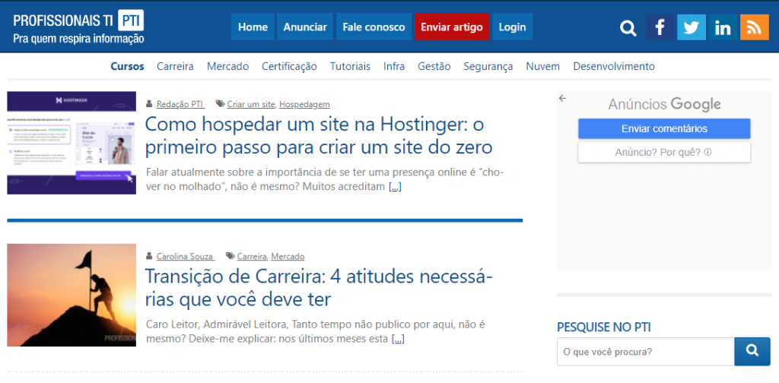The height and width of the screenshot is (383, 779).
Task: Open the Tutoriais category
Action: [350, 66]
